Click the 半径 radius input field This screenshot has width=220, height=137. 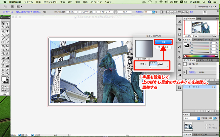pos(153,63)
